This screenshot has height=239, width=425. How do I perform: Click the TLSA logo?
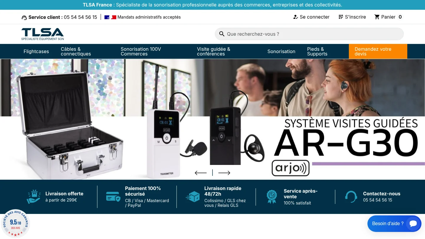(x=42, y=34)
